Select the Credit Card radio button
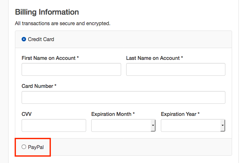The image size is (247, 163). click(x=24, y=39)
